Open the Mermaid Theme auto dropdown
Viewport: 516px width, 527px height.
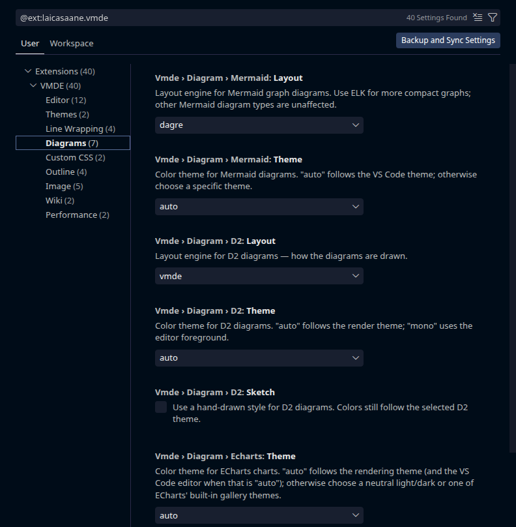259,207
